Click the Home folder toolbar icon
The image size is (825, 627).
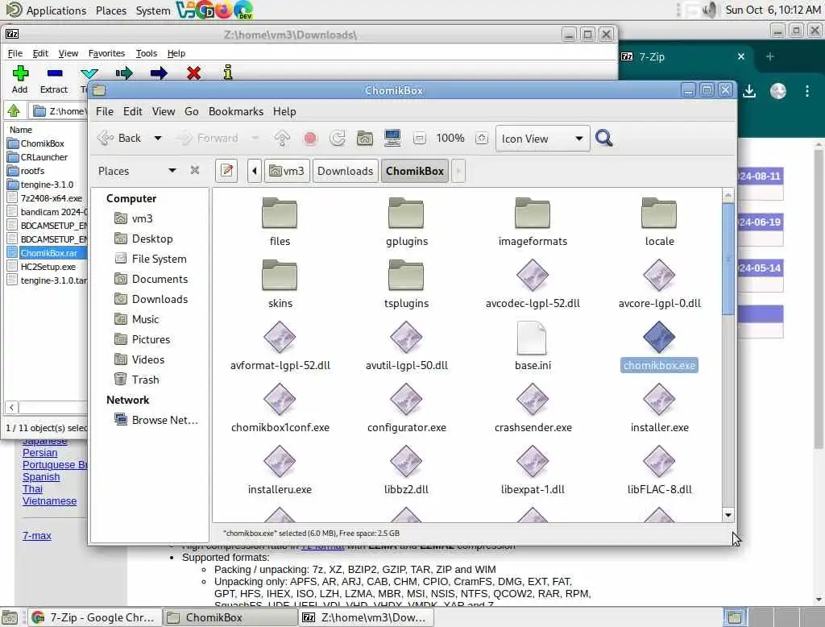365,138
